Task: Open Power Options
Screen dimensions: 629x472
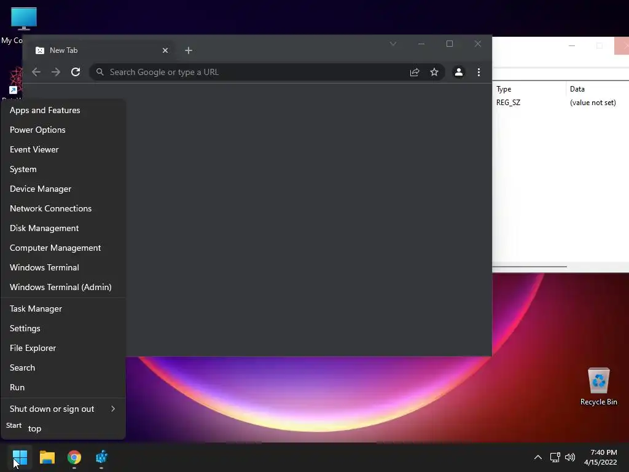Action: click(63, 130)
